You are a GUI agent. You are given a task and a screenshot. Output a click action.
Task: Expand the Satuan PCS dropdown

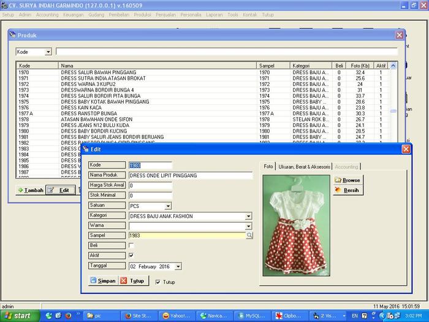(168, 206)
